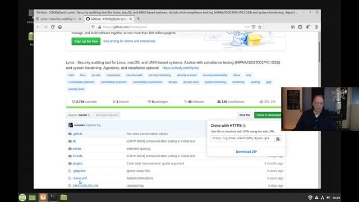This screenshot has width=359, height=202.
Task: Show site security lock info
Action: pos(100,27)
